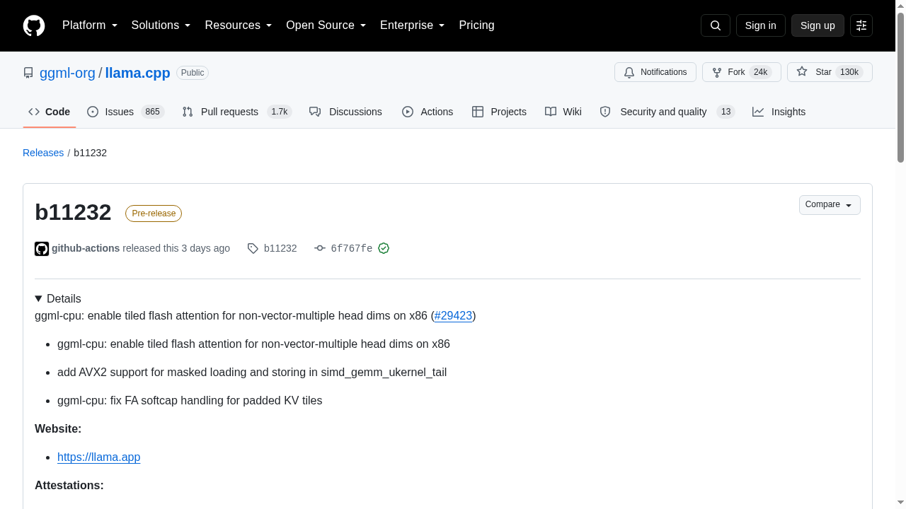Switch to the Issues tab
Screen dimensions: 906x509
pyautogui.click(x=125, y=112)
